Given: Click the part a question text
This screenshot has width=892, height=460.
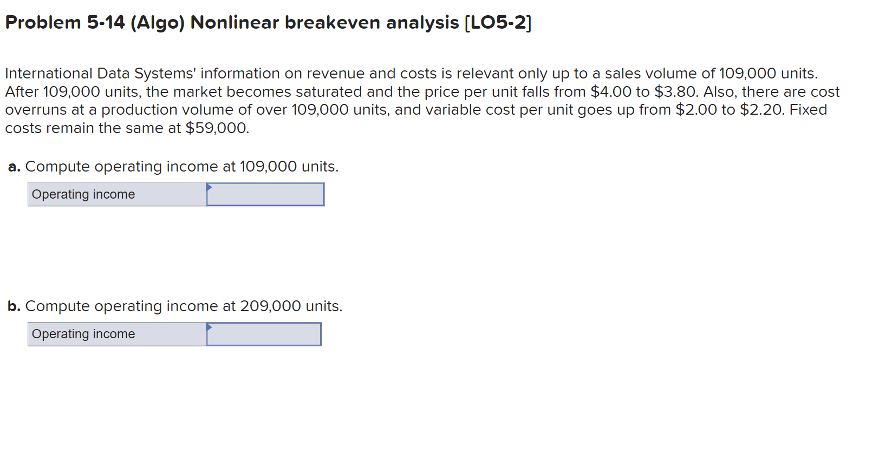Looking at the screenshot, I should (183, 166).
